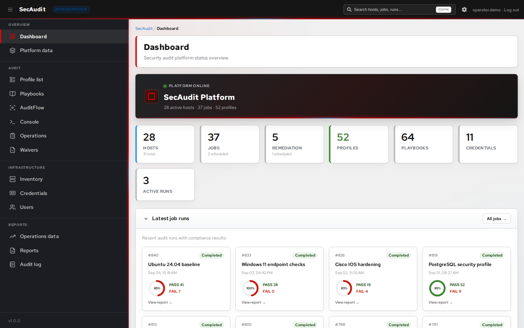524x328 pixels.
Task: View report for PostgreSQL security profile
Action: [x=440, y=302]
